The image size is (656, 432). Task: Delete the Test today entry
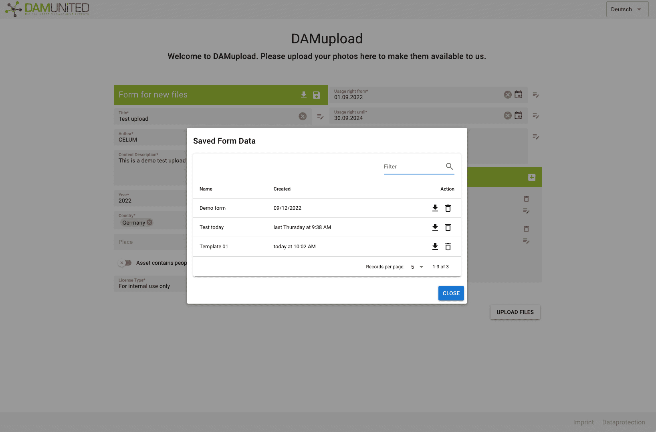[448, 227]
